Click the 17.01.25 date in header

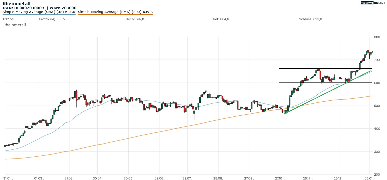8,19
